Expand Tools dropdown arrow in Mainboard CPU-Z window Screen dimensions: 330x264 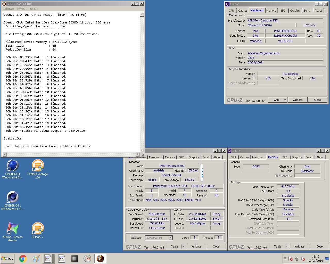(285, 100)
